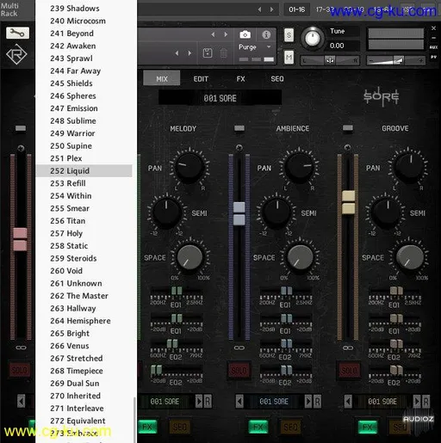Select the MIX tab

coord(162,78)
